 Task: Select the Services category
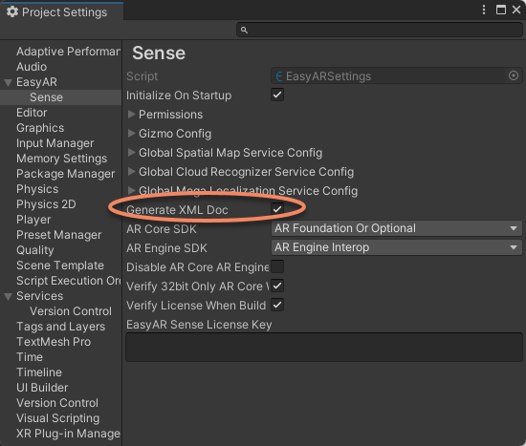[39, 296]
